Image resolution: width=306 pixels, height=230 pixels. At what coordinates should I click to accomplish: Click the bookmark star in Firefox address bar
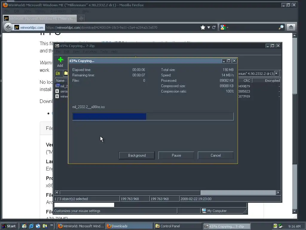(x=203, y=27)
